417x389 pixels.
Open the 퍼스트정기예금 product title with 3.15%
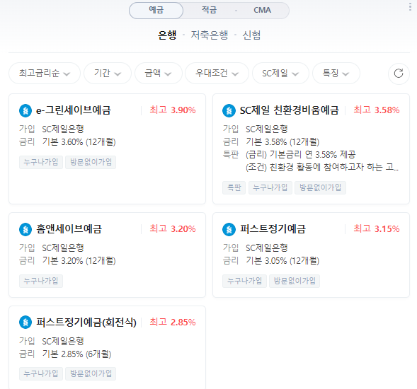(273, 229)
